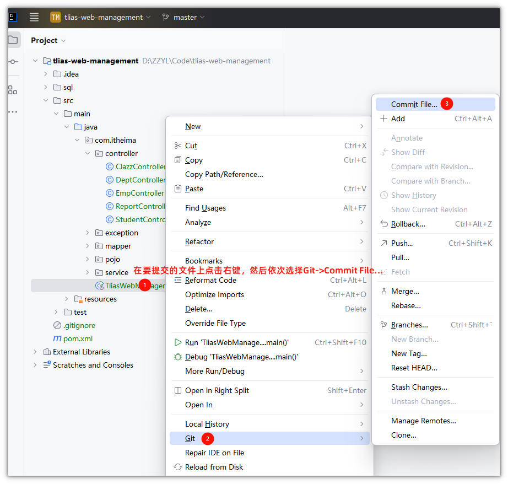Show more tool windows ellipsis
Viewport: 508px width, 484px height.
click(x=13, y=112)
